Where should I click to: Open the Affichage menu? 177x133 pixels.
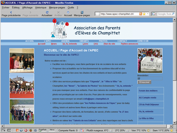pyautogui.click(x=27, y=8)
